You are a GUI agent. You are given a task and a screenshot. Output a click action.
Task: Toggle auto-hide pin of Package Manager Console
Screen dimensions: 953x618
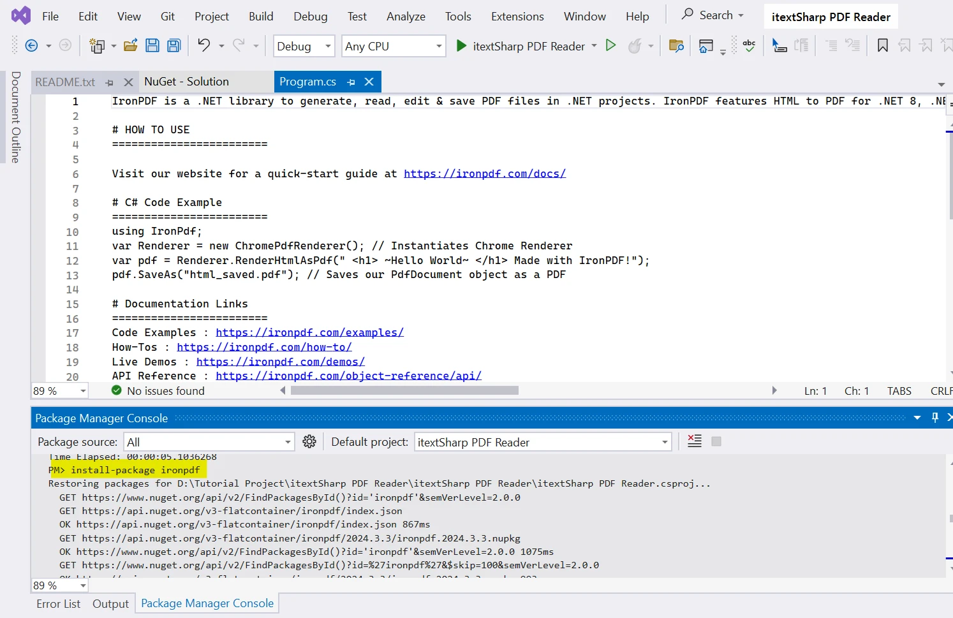pyautogui.click(x=935, y=417)
